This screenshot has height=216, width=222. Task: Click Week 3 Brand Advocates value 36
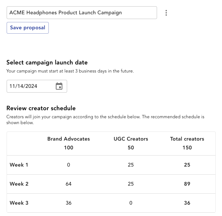(69, 203)
